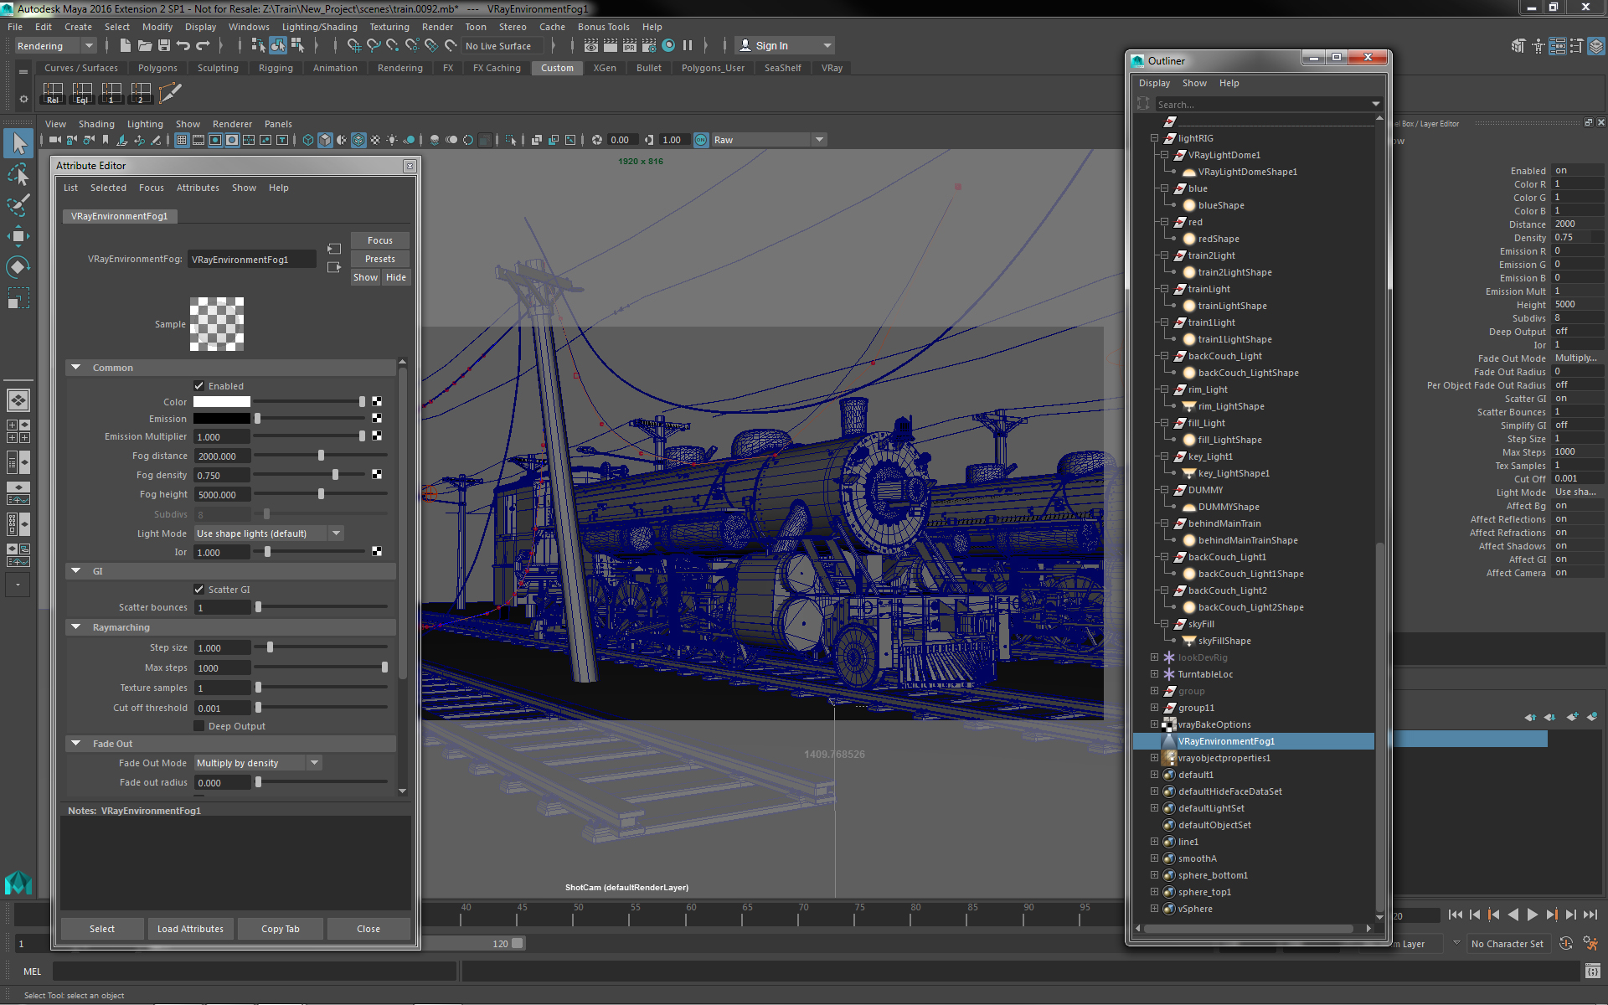This screenshot has width=1608, height=1005.
Task: Toggle viewport Wireframe cube icon
Action: click(x=308, y=140)
